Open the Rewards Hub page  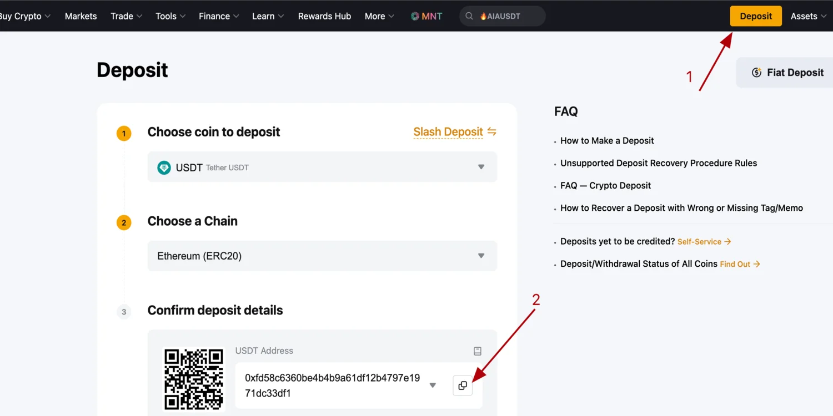tap(324, 16)
